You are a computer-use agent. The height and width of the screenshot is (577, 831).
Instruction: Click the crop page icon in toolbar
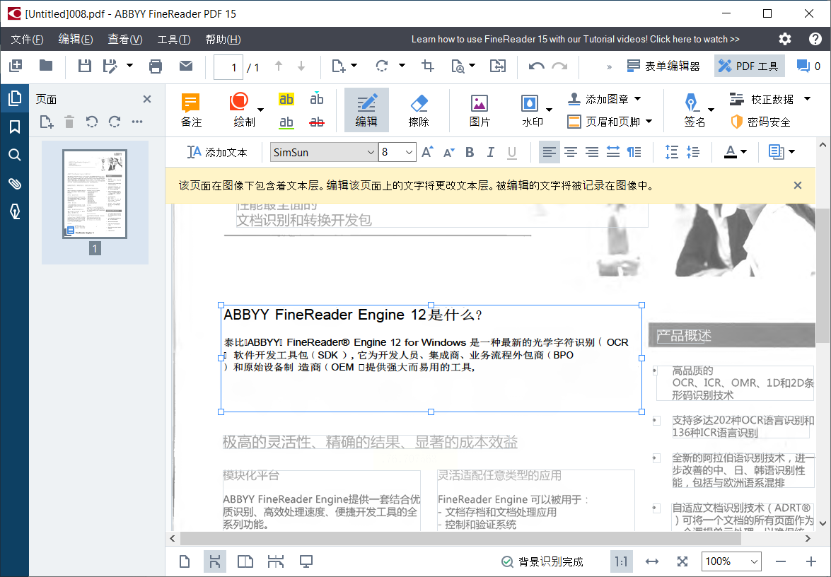pos(428,66)
